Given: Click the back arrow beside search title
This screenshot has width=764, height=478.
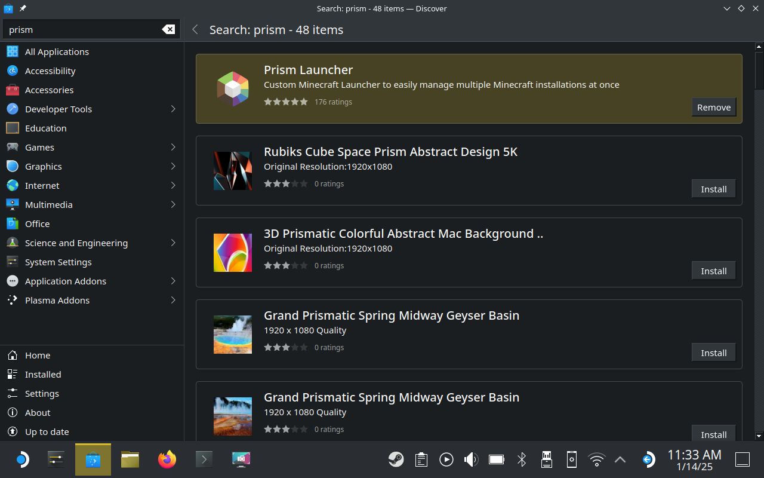Looking at the screenshot, I should 195,29.
